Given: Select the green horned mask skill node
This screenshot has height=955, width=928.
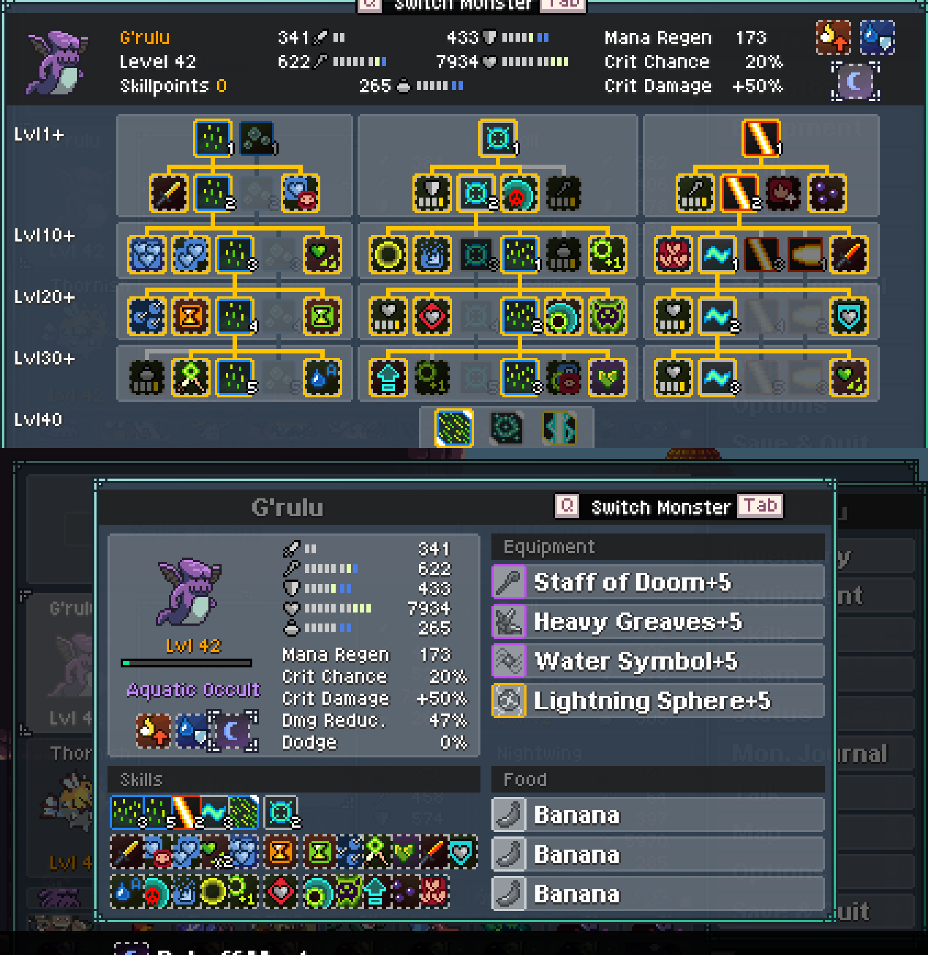Looking at the screenshot, I should click(607, 316).
